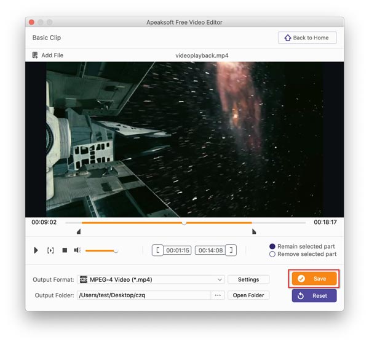The image size is (369, 344).
Task: Mute audio with the speaker icon
Action: tap(77, 250)
